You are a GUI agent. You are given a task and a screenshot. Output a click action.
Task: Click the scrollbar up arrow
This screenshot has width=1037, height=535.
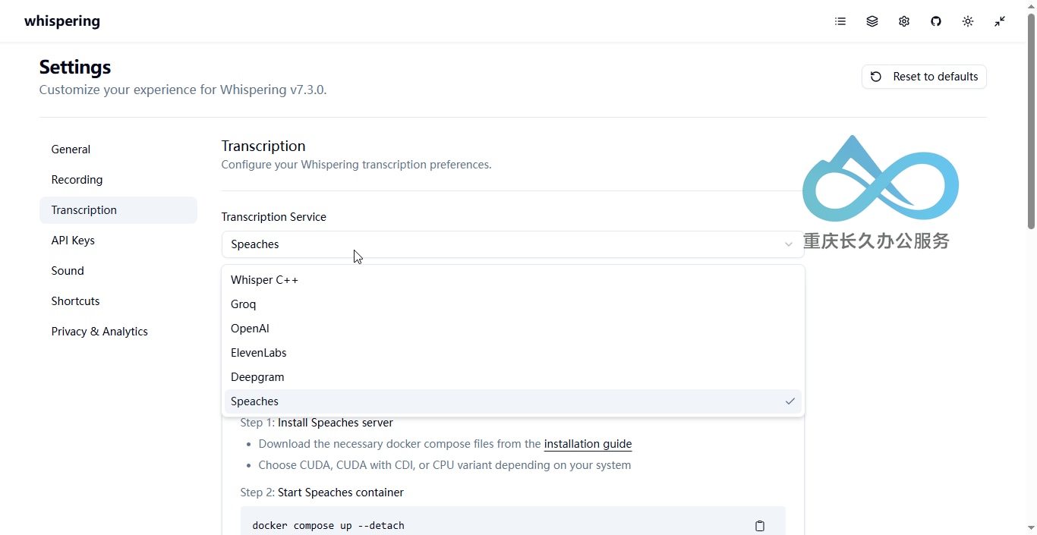point(1031,6)
